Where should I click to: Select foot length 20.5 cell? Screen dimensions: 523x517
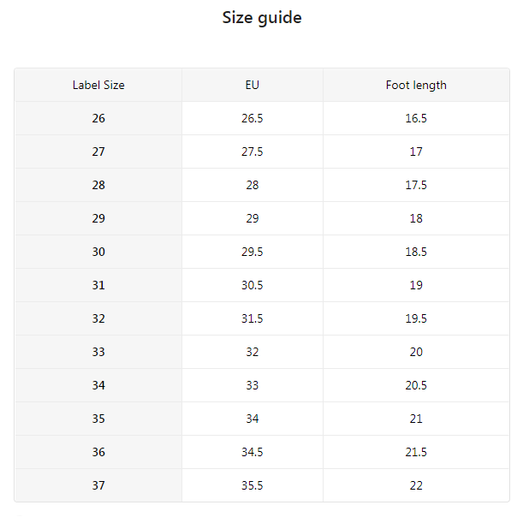[x=416, y=385]
